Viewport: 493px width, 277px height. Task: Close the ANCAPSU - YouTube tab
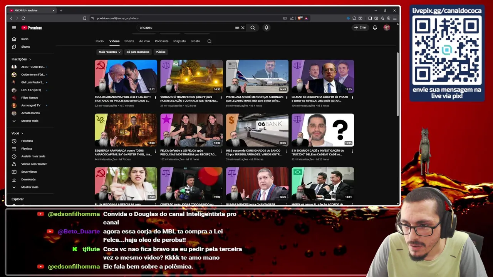[54, 10]
